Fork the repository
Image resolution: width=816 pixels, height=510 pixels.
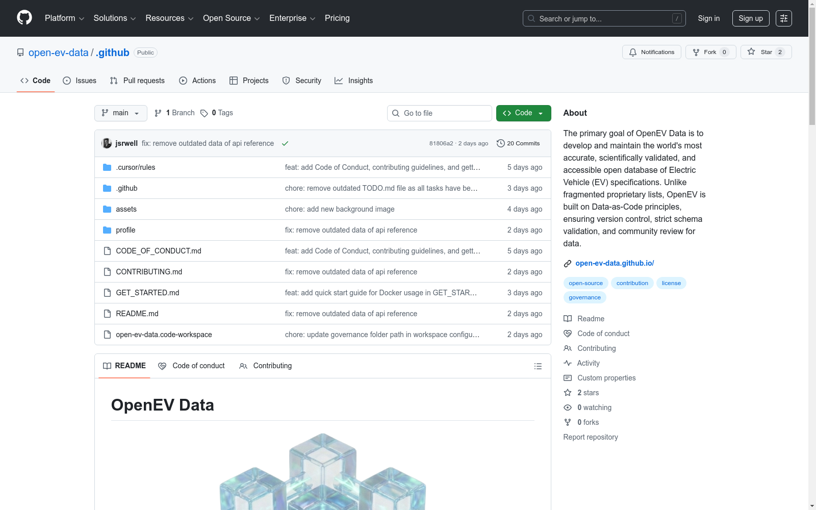pos(711,52)
